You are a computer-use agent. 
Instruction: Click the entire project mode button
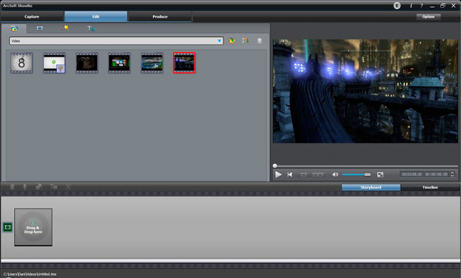coord(318,174)
